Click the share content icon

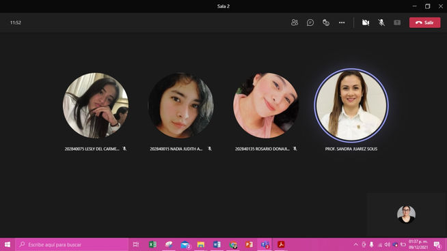[x=397, y=23]
